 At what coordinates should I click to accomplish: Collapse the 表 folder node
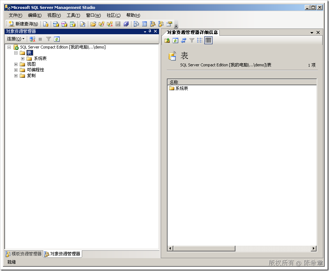point(16,53)
